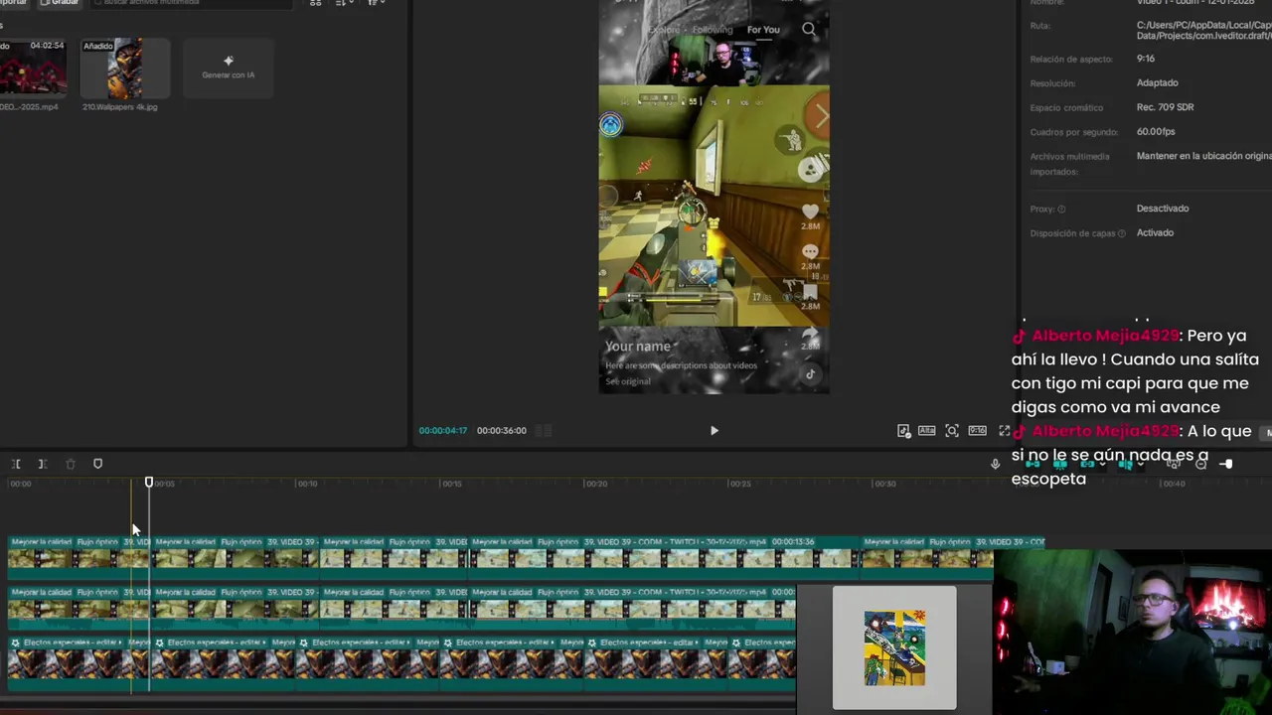Show info for the Proxy setting

(1061, 210)
